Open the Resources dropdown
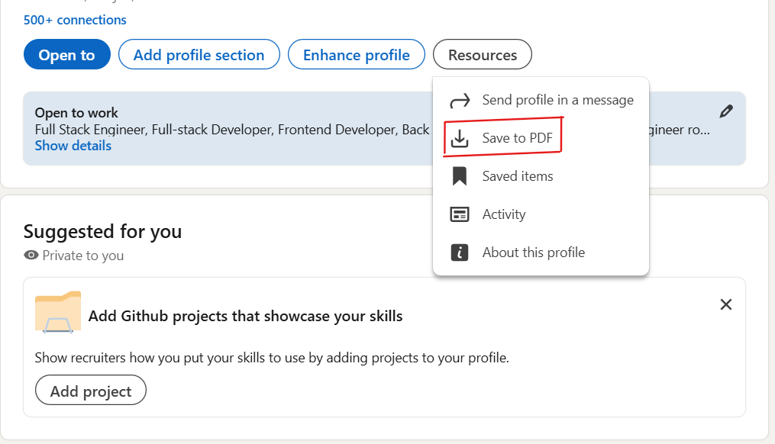Screen dimensions: 775x444 pyautogui.click(x=482, y=54)
